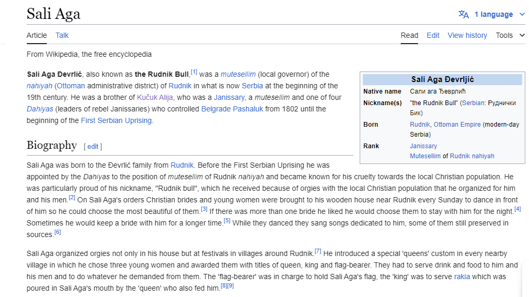Follow the Ottoman link in intro paragraph
This screenshot has height=297, width=529.
pyautogui.click(x=71, y=86)
